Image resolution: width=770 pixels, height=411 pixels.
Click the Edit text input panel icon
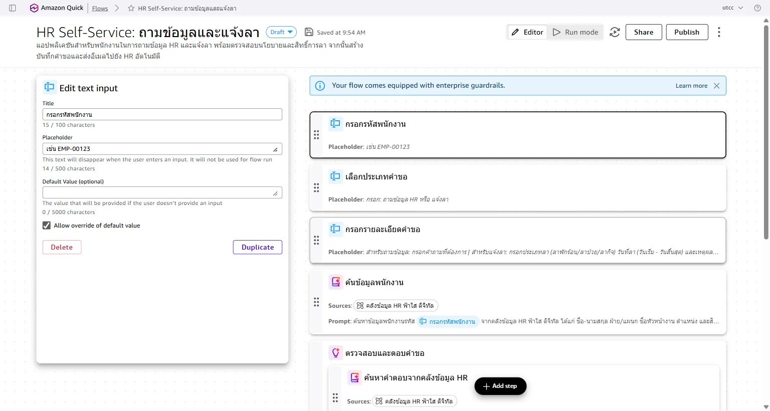(49, 87)
